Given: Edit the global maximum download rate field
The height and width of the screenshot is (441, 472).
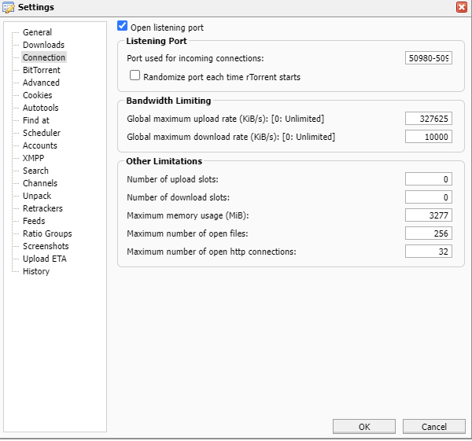Looking at the screenshot, I should (x=429, y=137).
